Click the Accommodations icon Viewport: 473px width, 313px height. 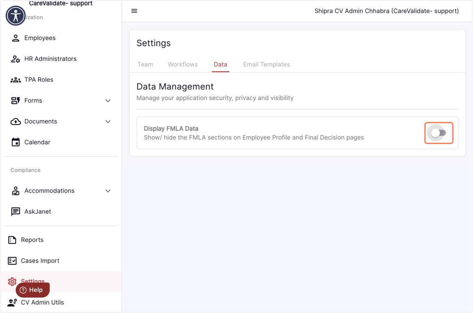coord(15,191)
